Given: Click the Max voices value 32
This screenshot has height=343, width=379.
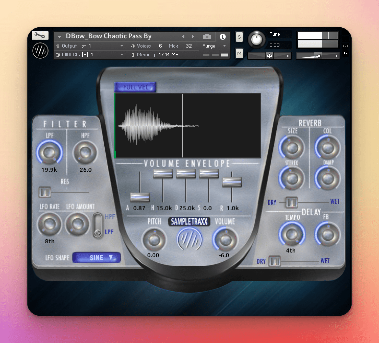Looking at the screenshot, I should pyautogui.click(x=189, y=46).
